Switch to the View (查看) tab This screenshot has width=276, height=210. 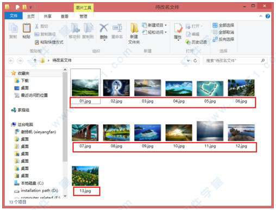(65, 16)
